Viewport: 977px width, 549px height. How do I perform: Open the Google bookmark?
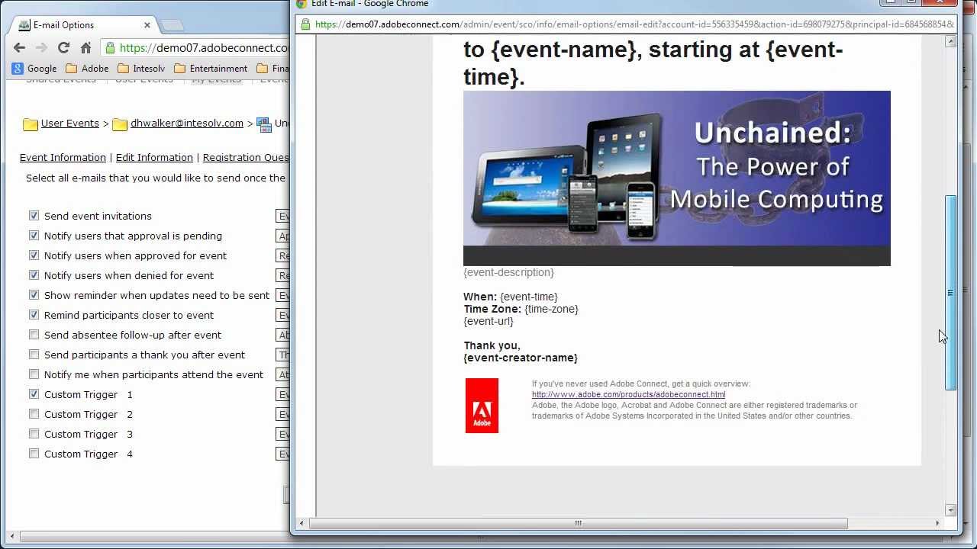pyautogui.click(x=34, y=69)
